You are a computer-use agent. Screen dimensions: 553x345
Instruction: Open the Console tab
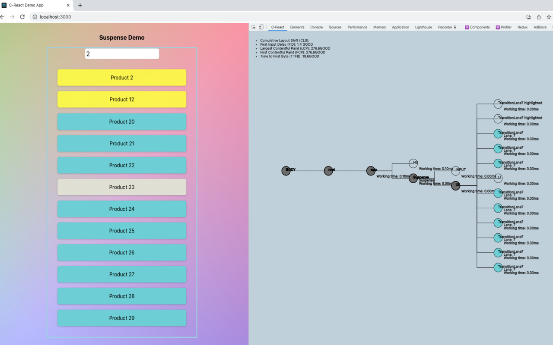pos(317,27)
